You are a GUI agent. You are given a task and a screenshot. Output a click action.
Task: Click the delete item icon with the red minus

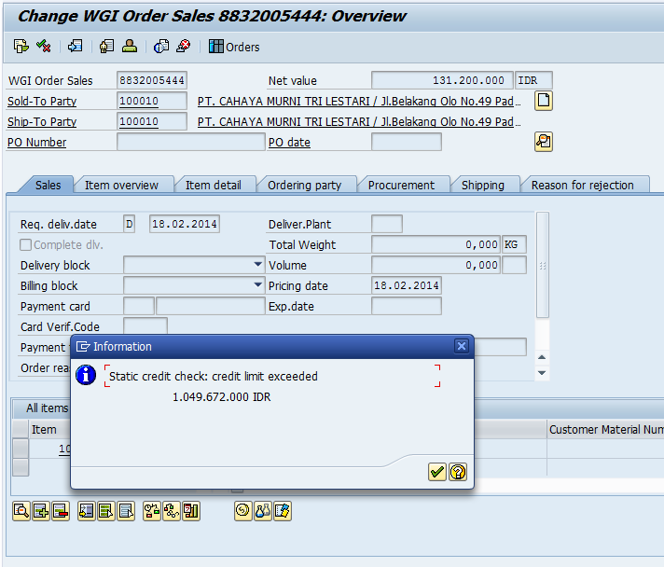(60, 510)
